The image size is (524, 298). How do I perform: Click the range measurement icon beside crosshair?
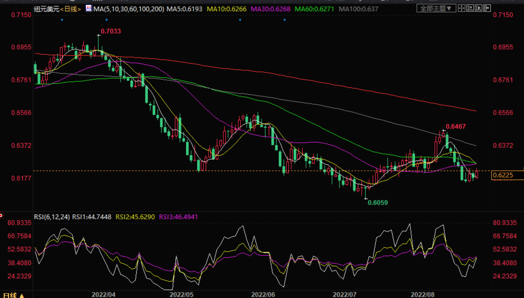click(470, 8)
